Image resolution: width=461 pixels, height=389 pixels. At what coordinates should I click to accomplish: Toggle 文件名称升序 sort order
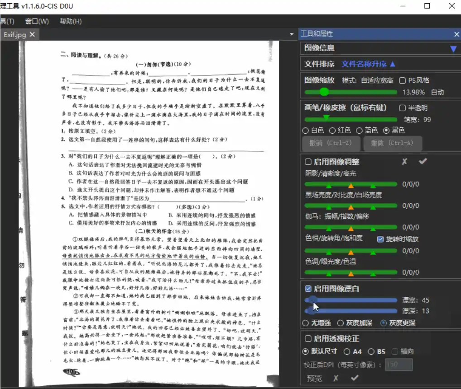pyautogui.click(x=368, y=64)
